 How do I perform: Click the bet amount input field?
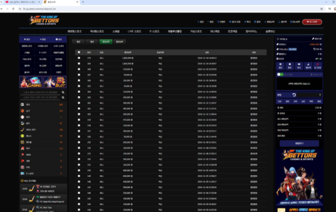pos(309,95)
